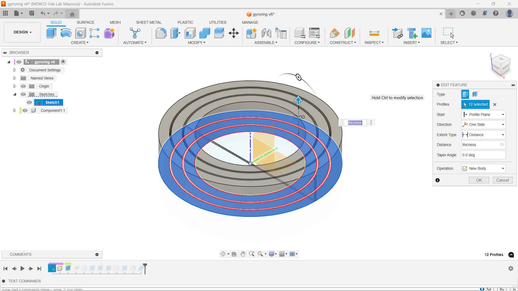
Task: Open the DESIGN workspace dropdown
Action: [x=22, y=32]
